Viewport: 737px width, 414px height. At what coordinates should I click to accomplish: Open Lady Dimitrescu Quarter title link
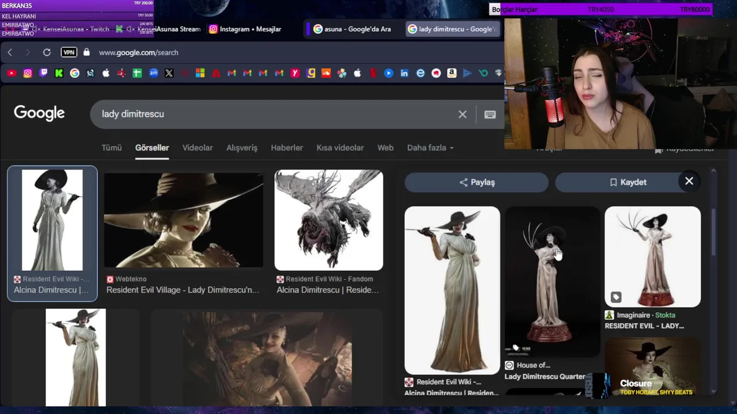545,377
